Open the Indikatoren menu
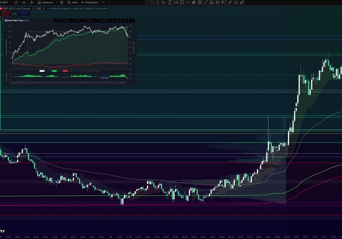This screenshot has height=239, width=342. (45, 2)
